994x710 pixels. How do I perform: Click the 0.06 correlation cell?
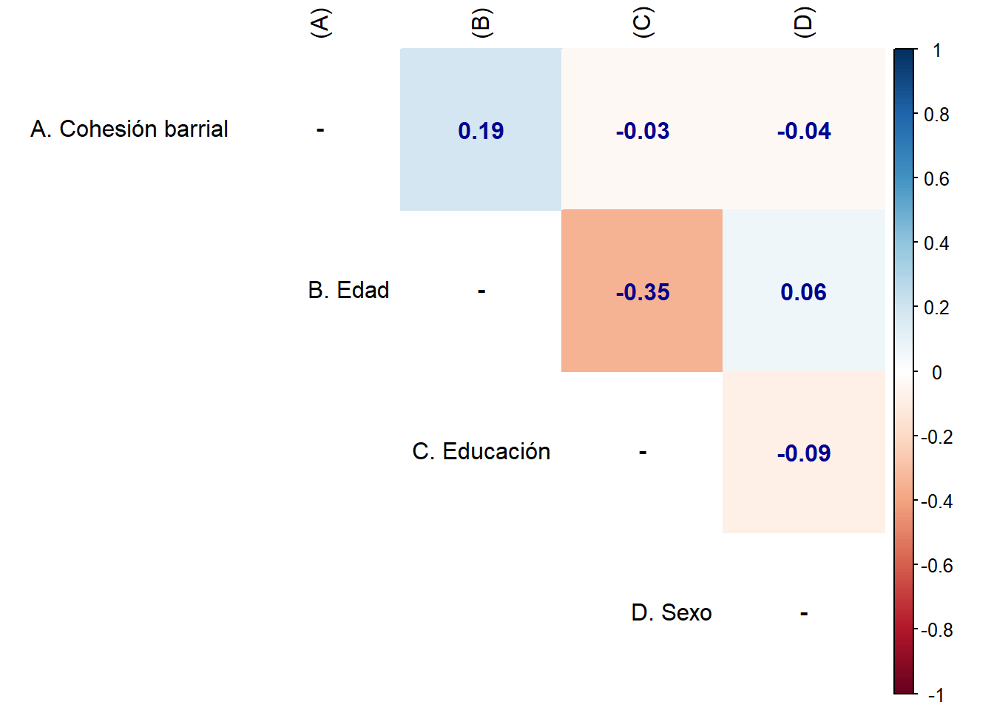click(x=803, y=291)
